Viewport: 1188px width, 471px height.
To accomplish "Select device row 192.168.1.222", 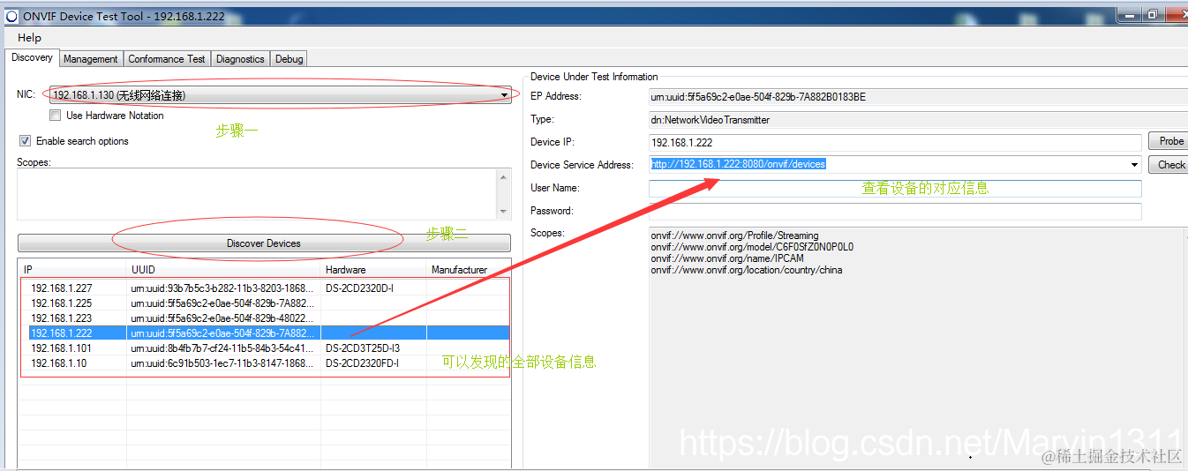I will 265,333.
